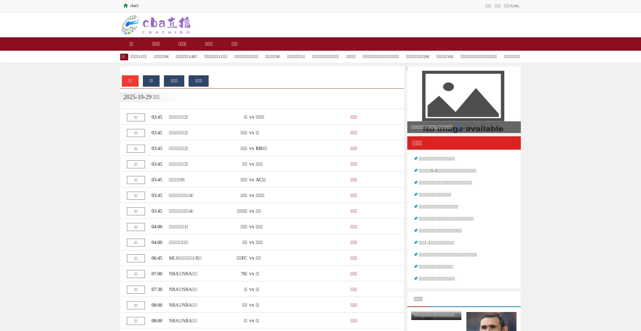The image size is (641, 331).
Task: Open the match listing with the RB team
Action: coord(254,149)
